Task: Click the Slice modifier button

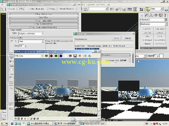Action: pyautogui.click(x=147, y=36)
